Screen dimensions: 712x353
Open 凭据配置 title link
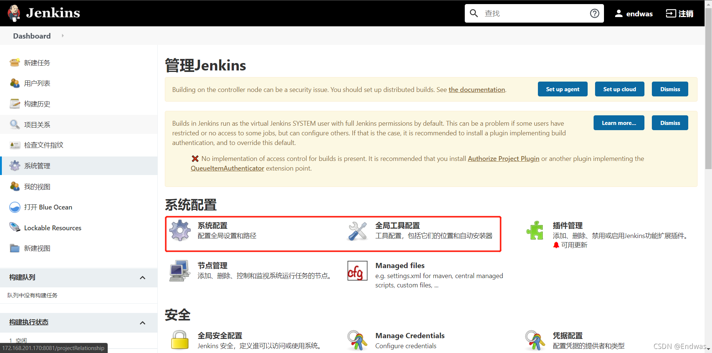coord(568,336)
